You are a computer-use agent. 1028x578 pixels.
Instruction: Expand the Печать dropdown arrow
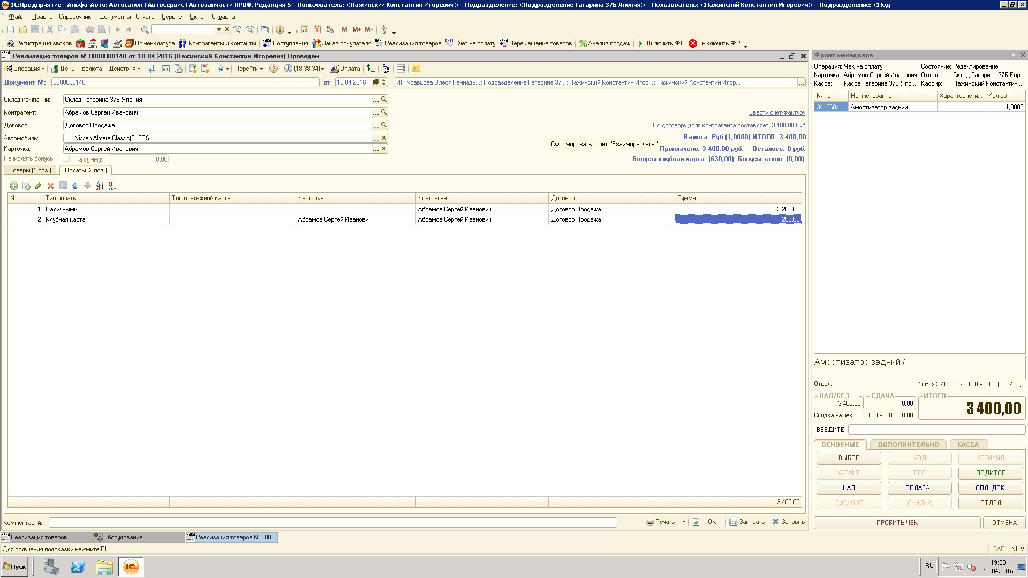tap(684, 522)
